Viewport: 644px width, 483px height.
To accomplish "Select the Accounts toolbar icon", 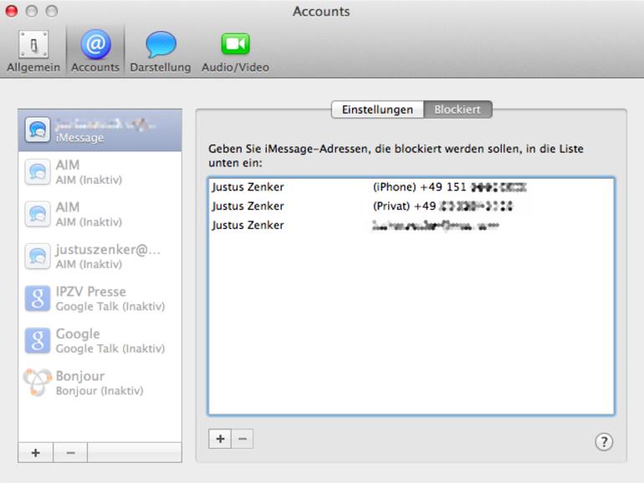I will (x=95, y=51).
